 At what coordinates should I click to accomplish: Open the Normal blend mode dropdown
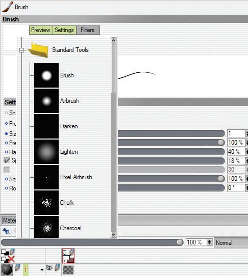[x=231, y=243]
